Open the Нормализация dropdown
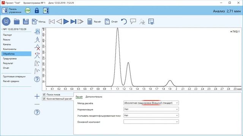Screen dimensions: 243x136 click(x=151, y=109)
